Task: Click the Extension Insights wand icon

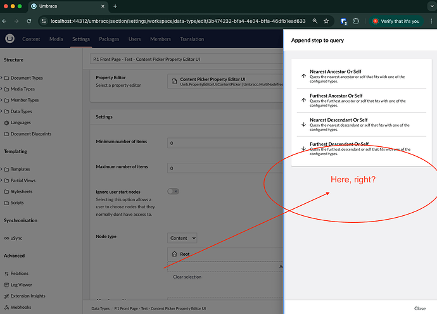Action: click(x=6, y=296)
